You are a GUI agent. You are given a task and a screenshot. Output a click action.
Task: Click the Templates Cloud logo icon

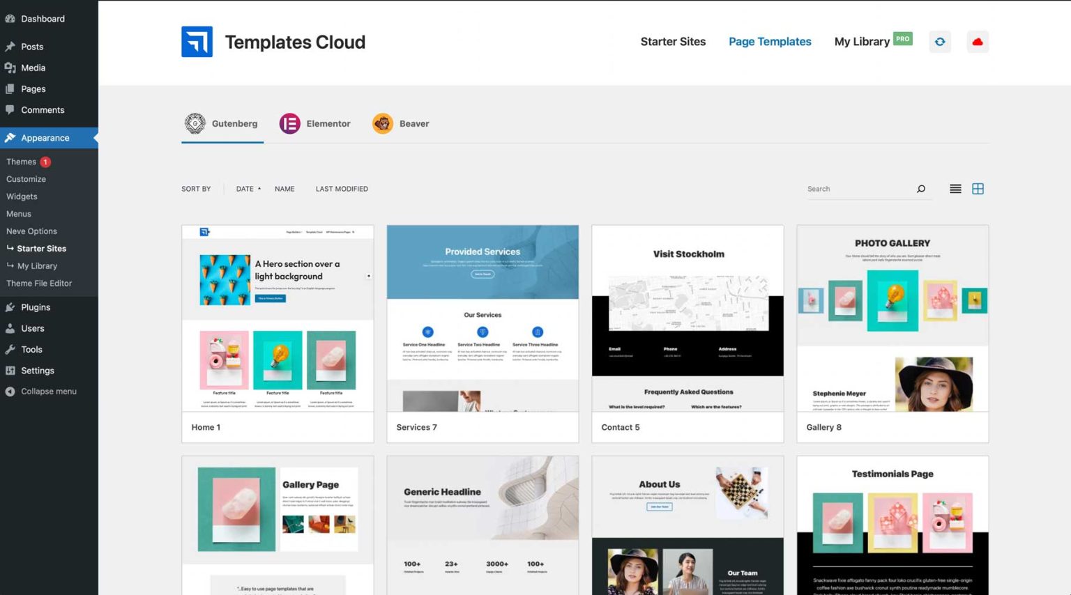197,41
